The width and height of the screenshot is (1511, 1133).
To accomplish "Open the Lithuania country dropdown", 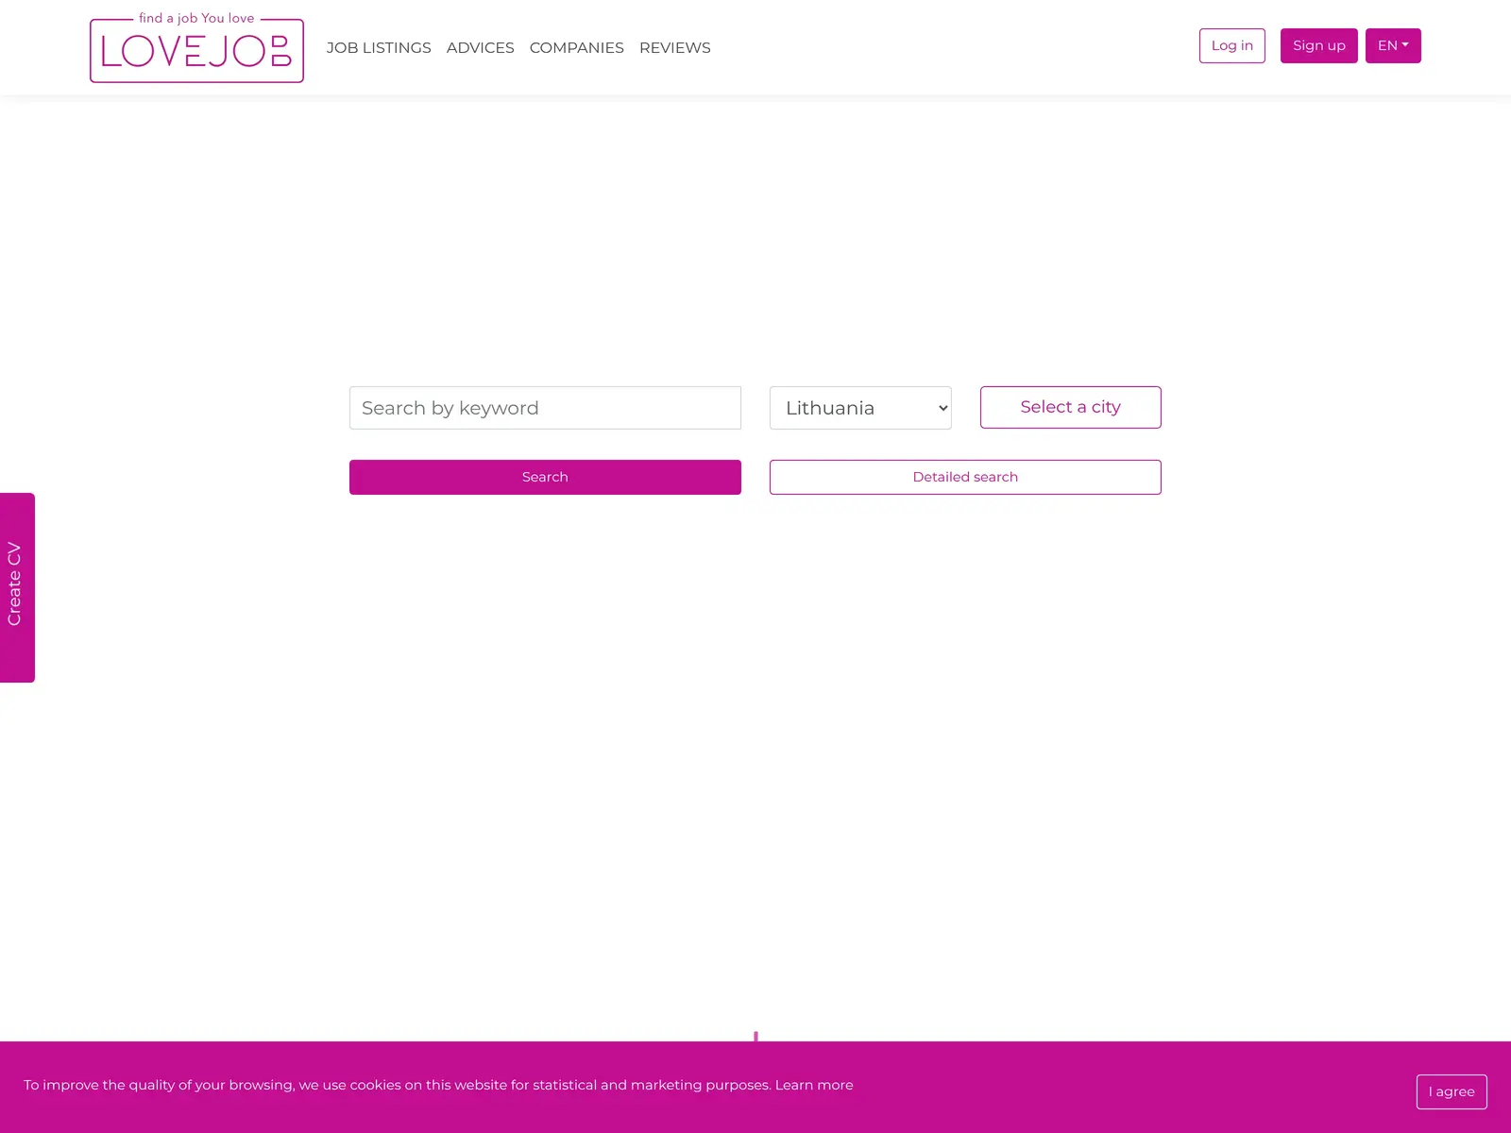I will (x=860, y=408).
